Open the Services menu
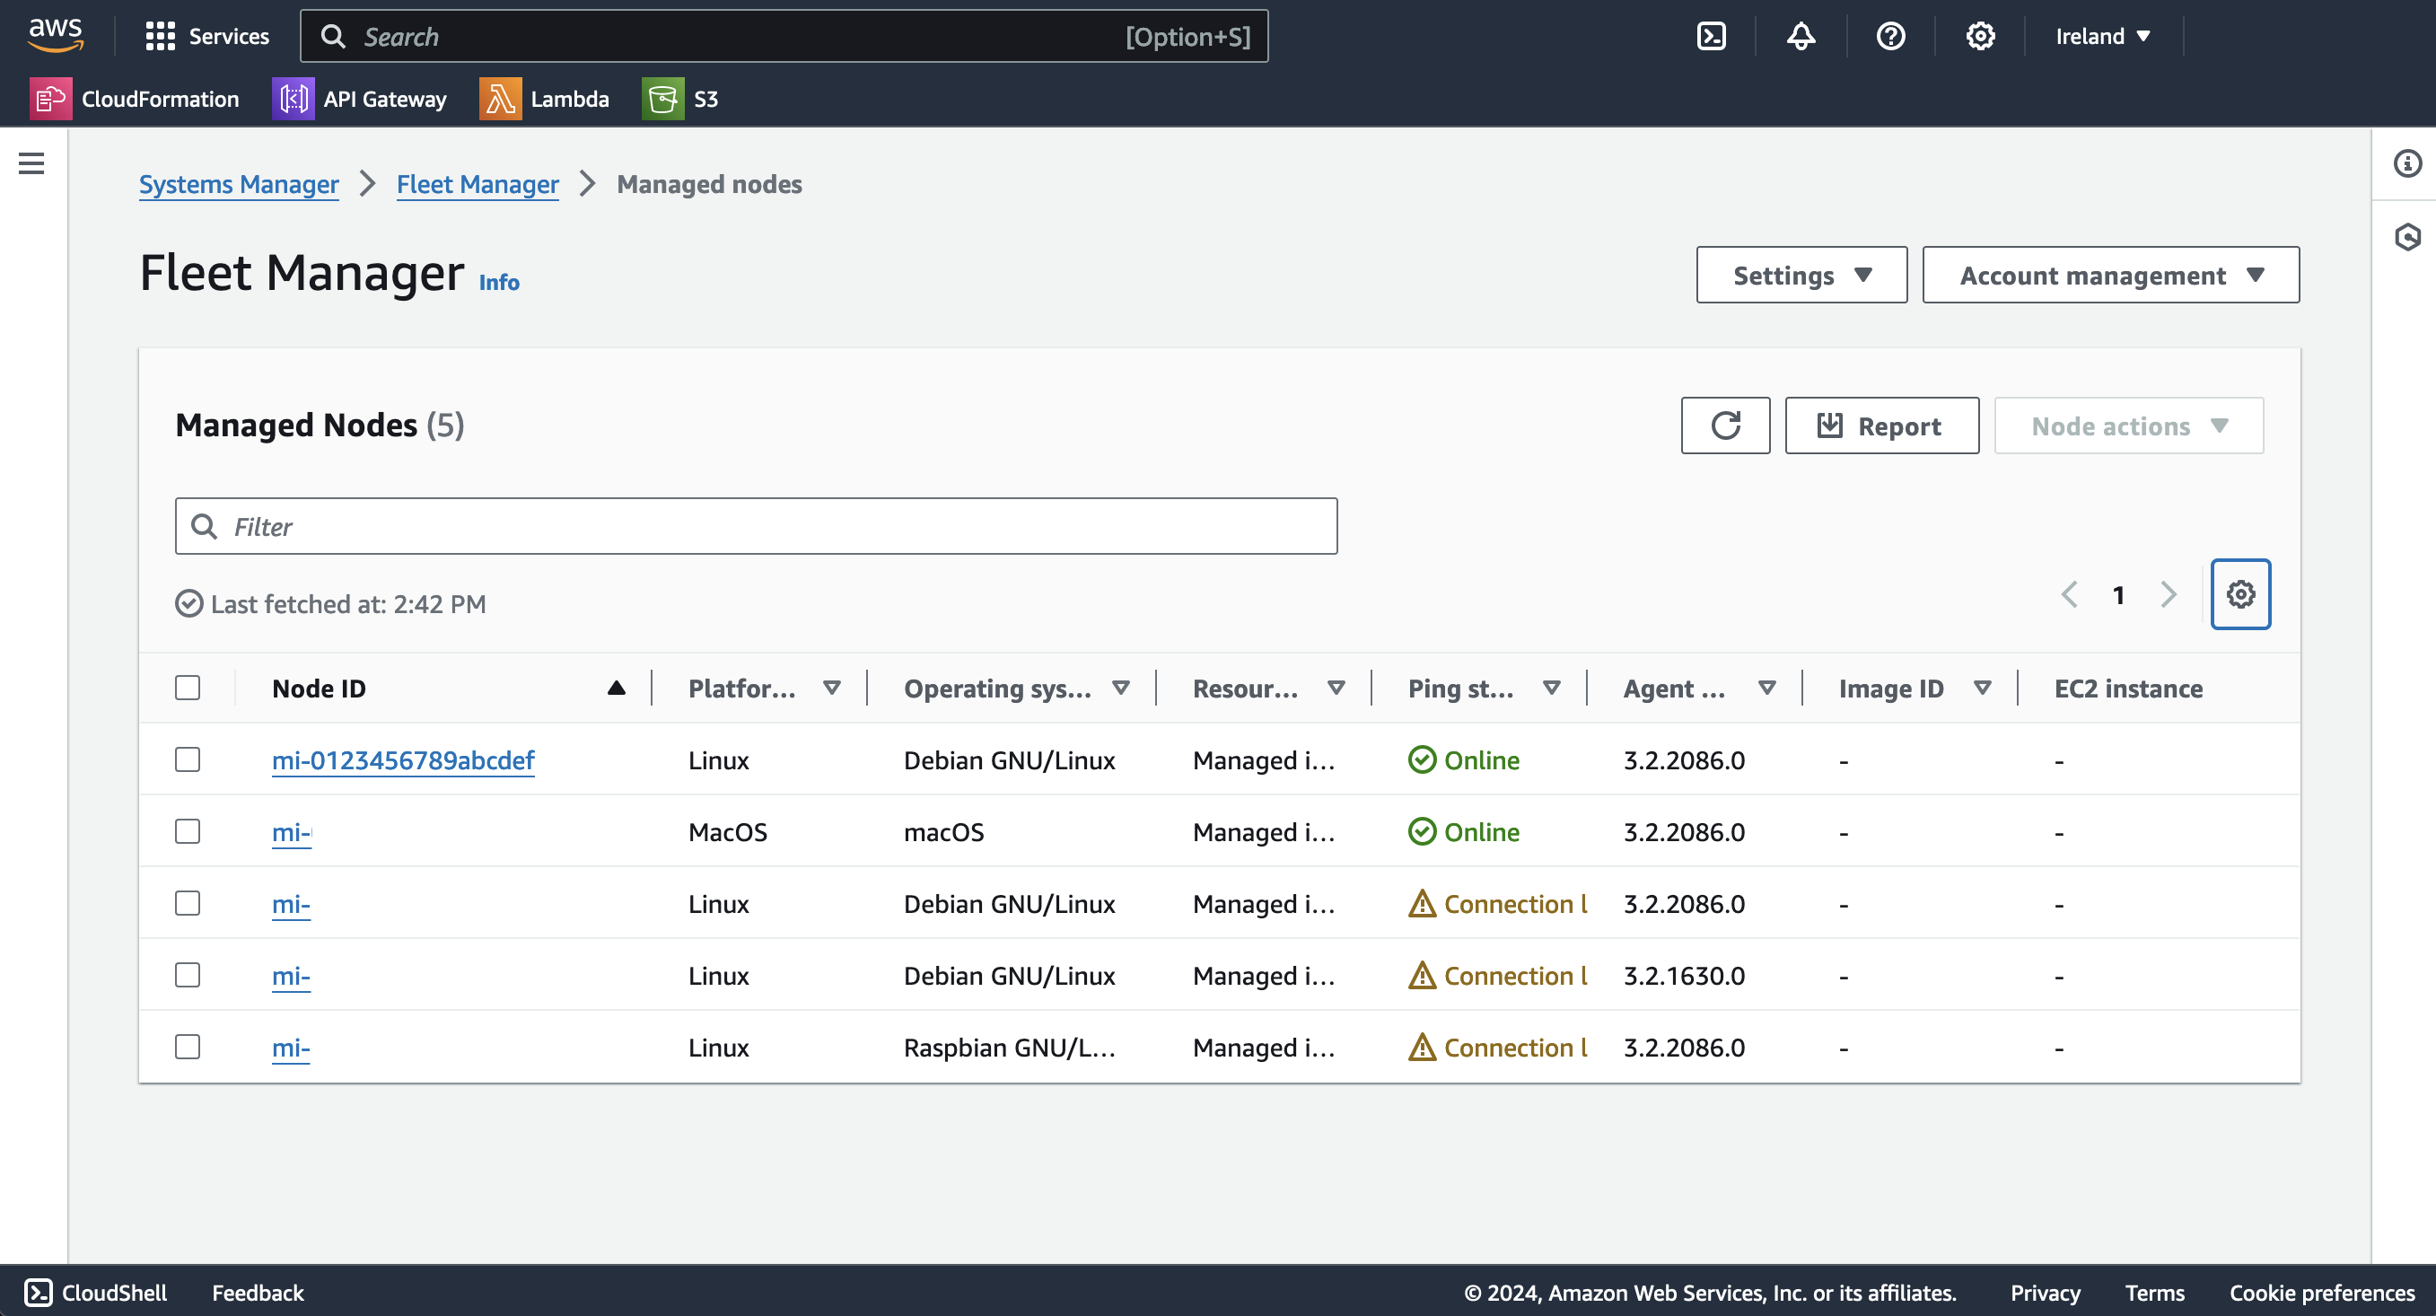 point(206,36)
